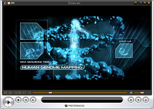The width and height of the screenshot is (154, 109).
Task: Click the Doom.avi title text
Action: (x=74, y=3)
